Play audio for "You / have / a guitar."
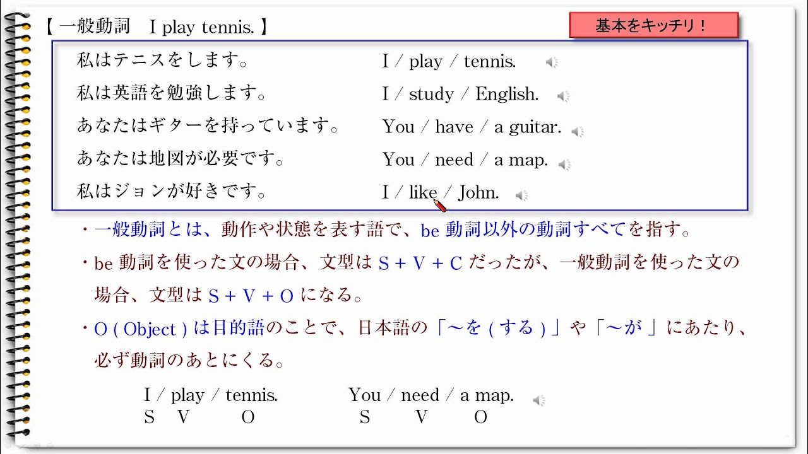 tap(578, 131)
